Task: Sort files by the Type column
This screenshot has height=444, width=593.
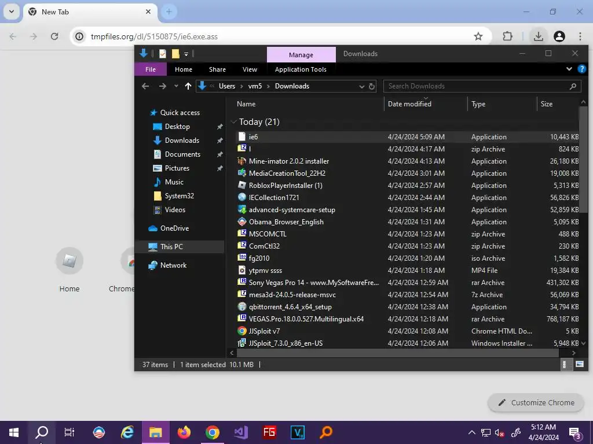Action: (478, 104)
